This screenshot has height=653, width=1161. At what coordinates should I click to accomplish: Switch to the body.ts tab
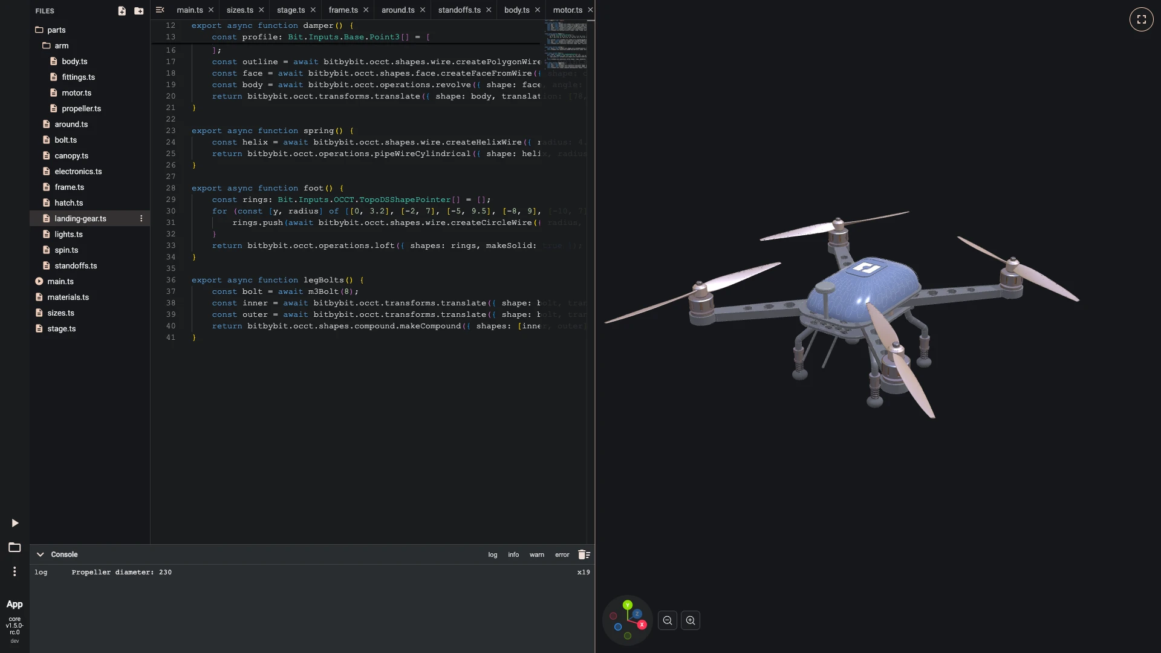516,10
